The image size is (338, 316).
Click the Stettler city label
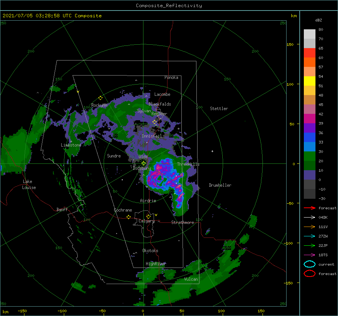coord(219,109)
